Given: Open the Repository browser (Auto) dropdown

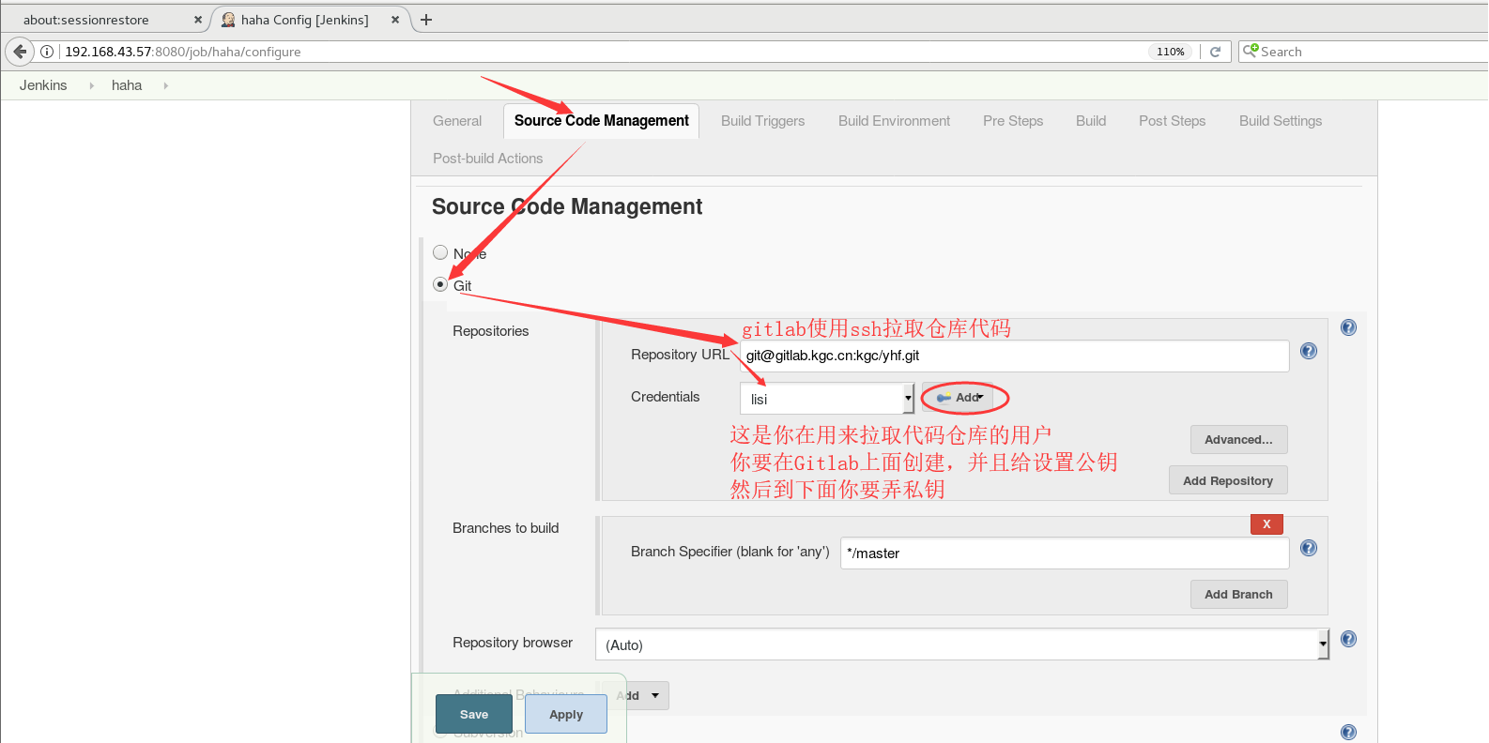Looking at the screenshot, I should [962, 644].
